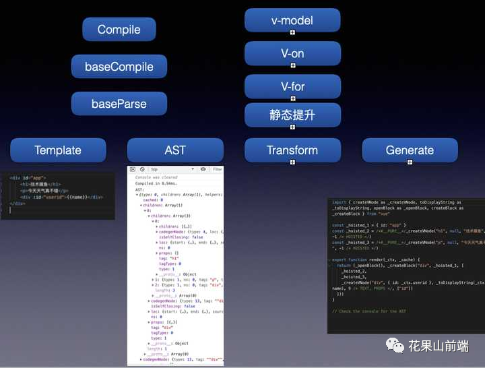This screenshot has height=368, width=485.
Task: Toggle the console sidebar icon
Action: tap(133, 169)
